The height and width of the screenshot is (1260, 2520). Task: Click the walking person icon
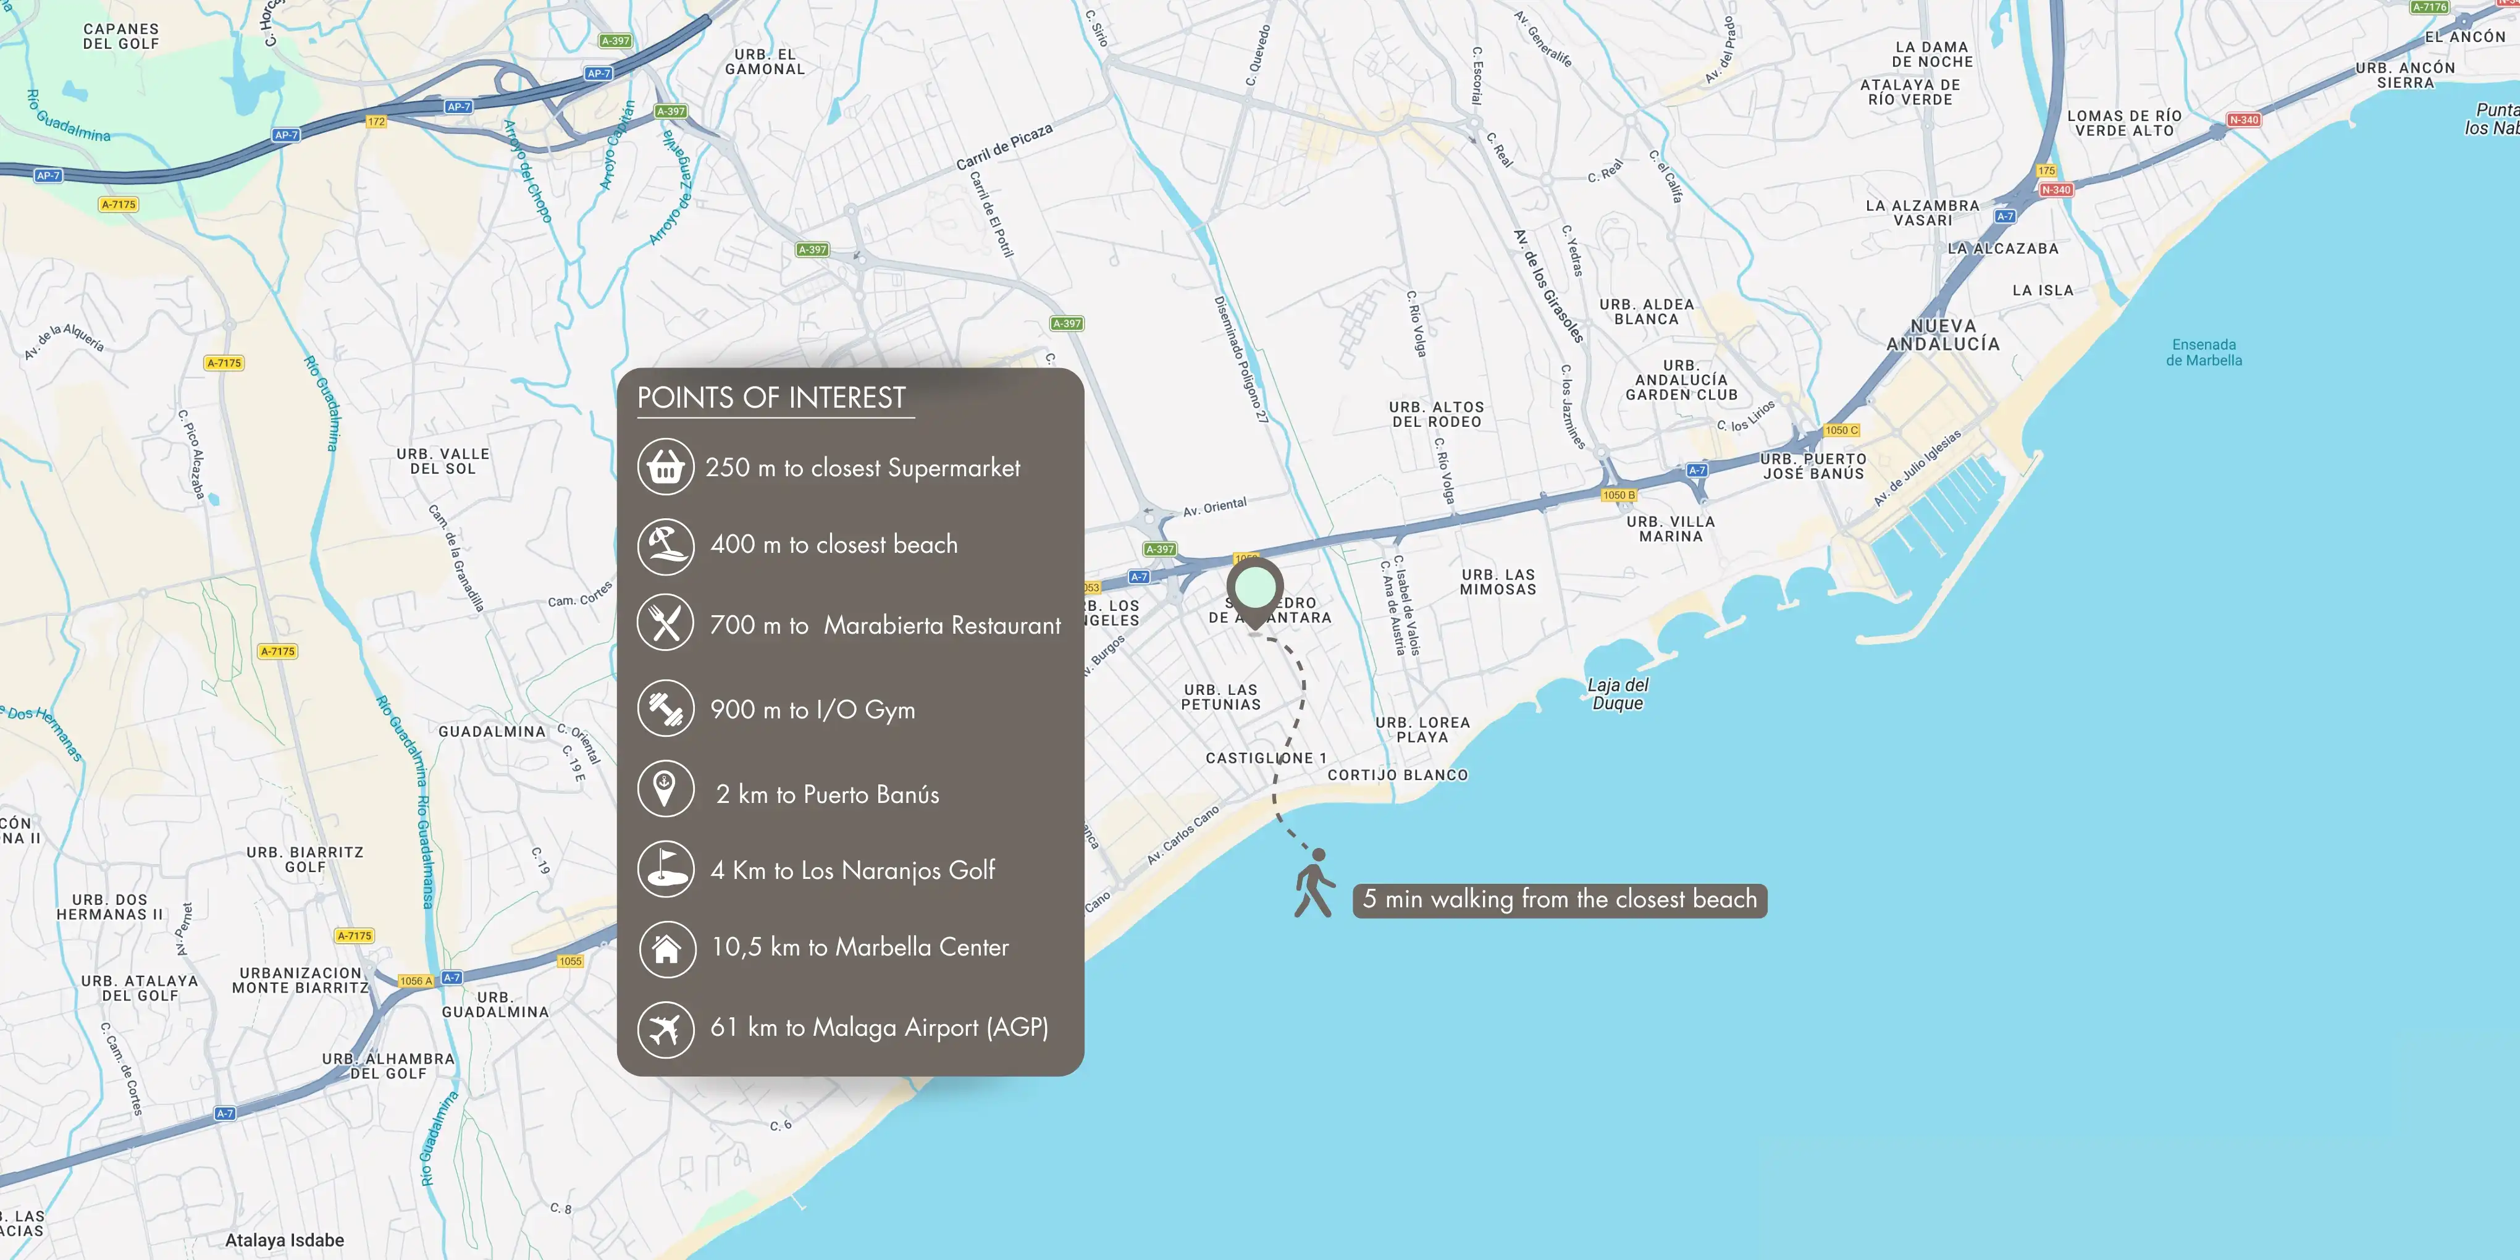point(1314,883)
